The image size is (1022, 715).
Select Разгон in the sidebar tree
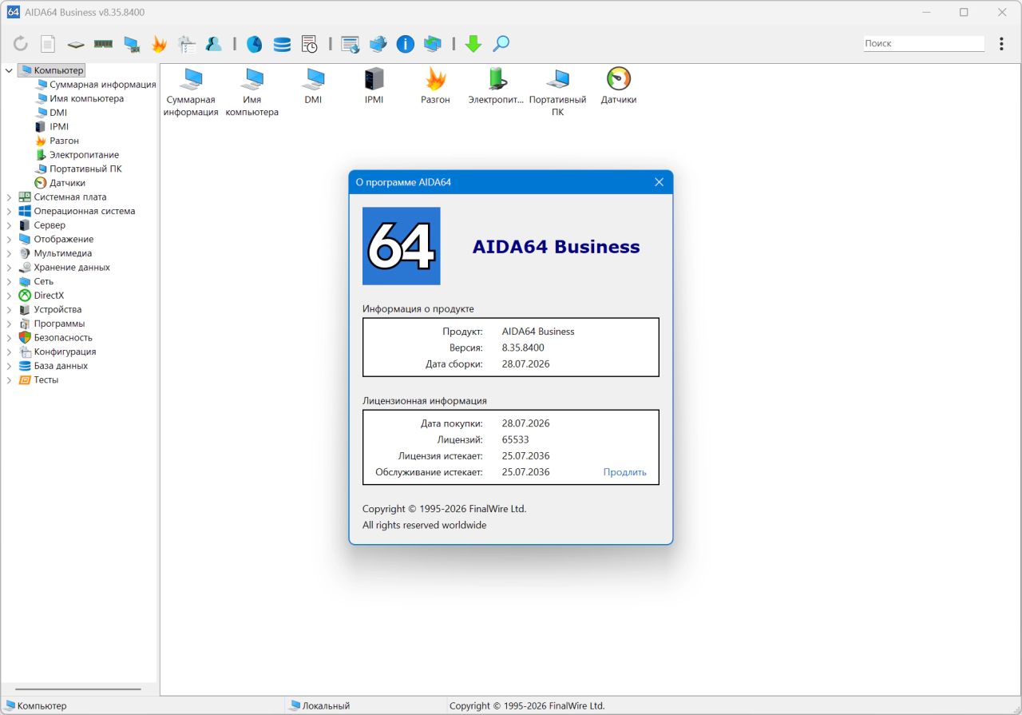pos(64,141)
